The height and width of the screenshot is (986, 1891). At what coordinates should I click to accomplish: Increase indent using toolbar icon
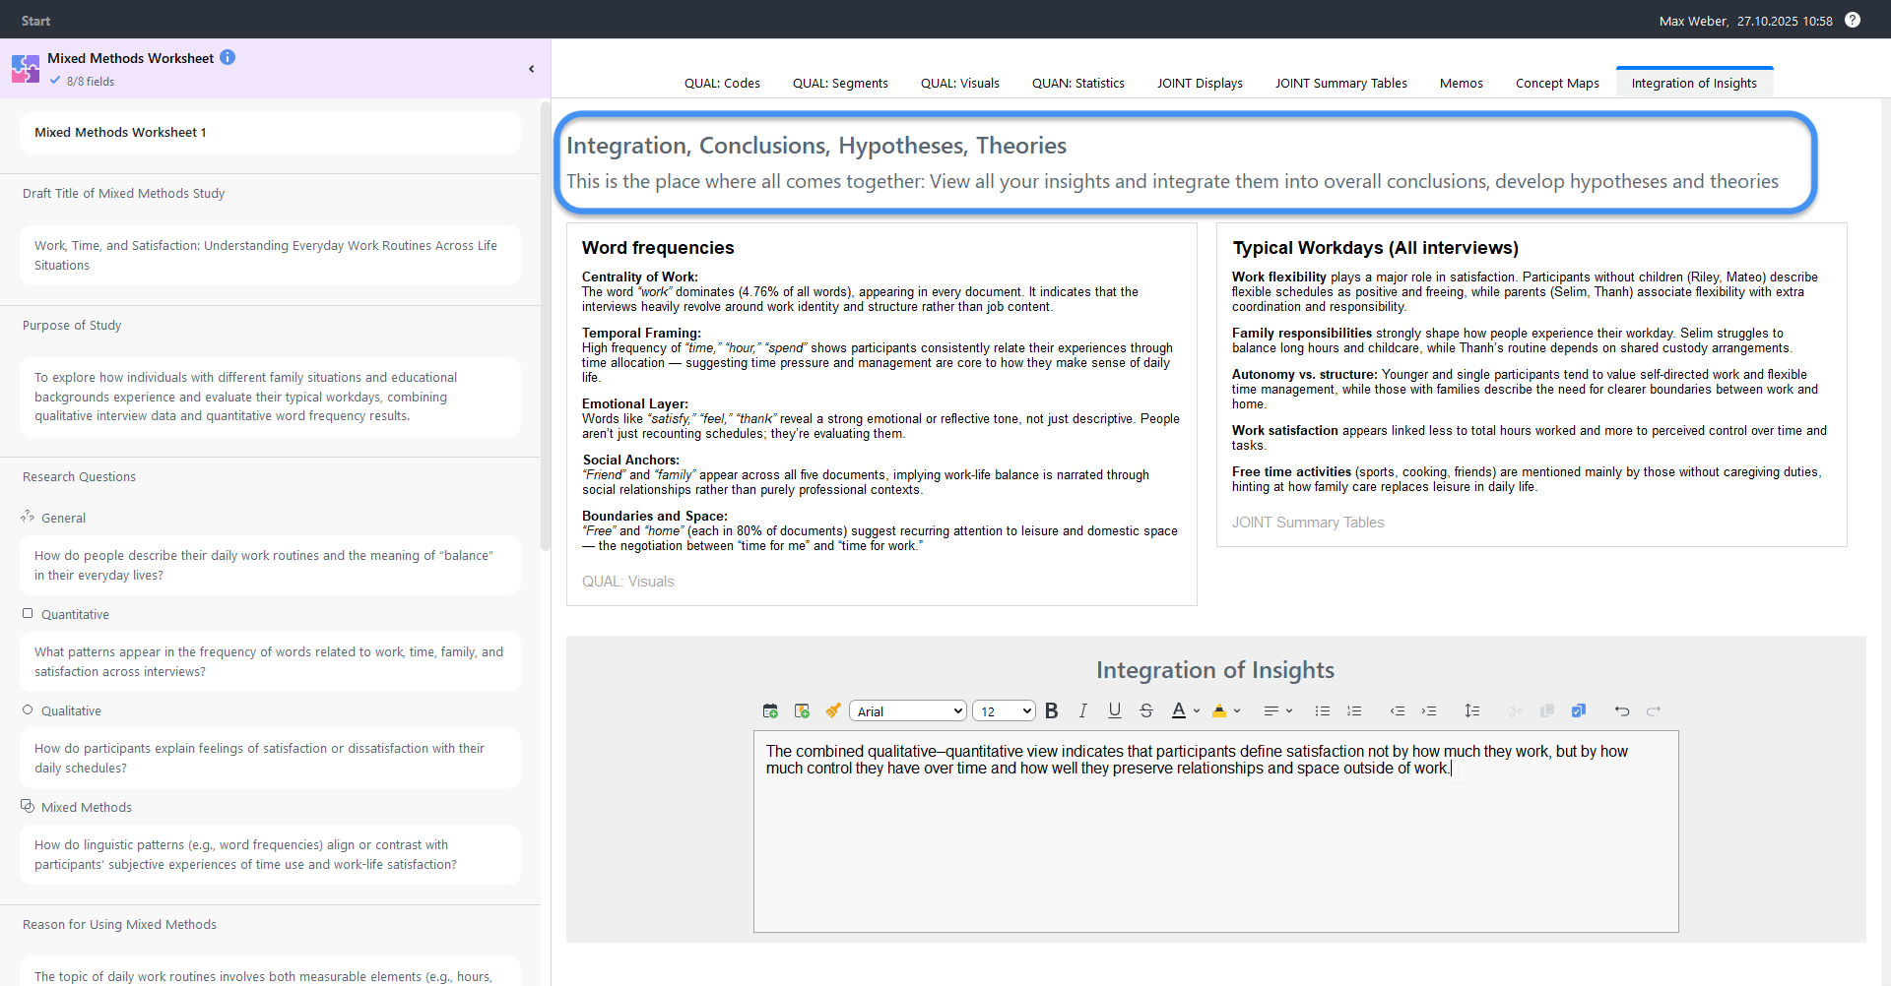1430,710
